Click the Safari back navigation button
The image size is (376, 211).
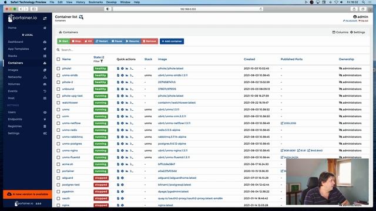[21, 9]
